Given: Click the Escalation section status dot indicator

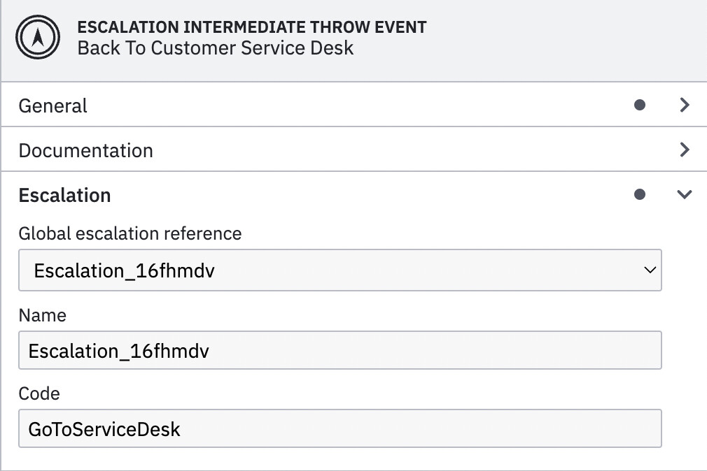Looking at the screenshot, I should [639, 195].
